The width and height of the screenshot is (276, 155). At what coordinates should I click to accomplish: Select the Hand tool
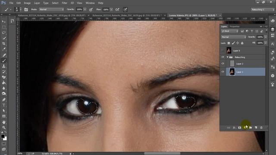tap(4, 122)
